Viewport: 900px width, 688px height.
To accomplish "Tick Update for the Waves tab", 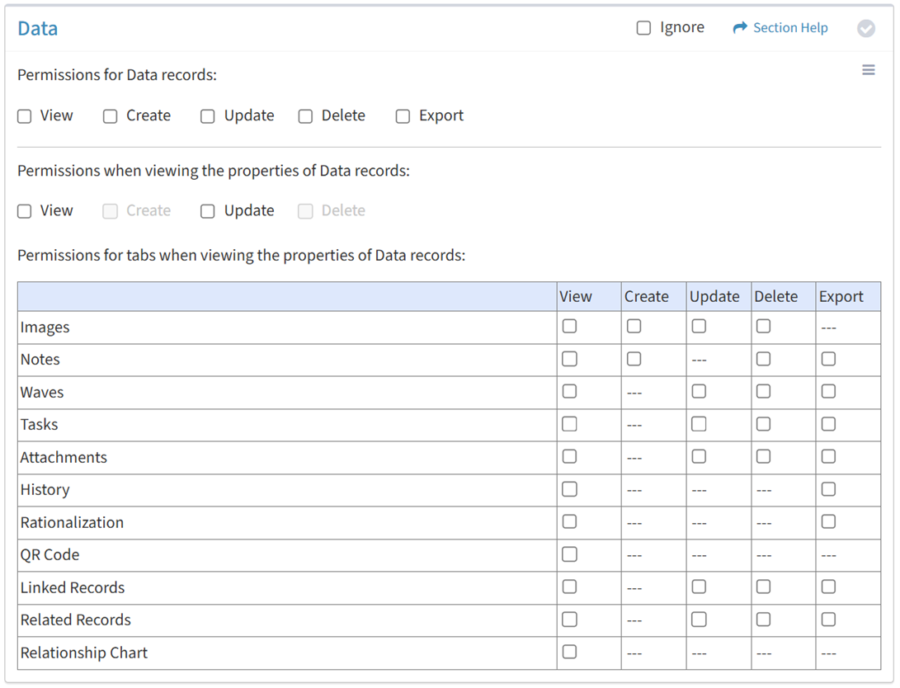I will (x=699, y=392).
